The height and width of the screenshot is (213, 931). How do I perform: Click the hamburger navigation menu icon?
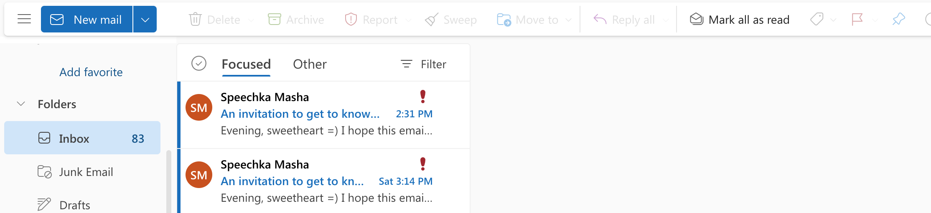click(24, 19)
